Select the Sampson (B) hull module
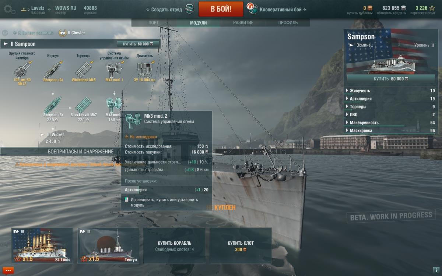 pos(53,106)
